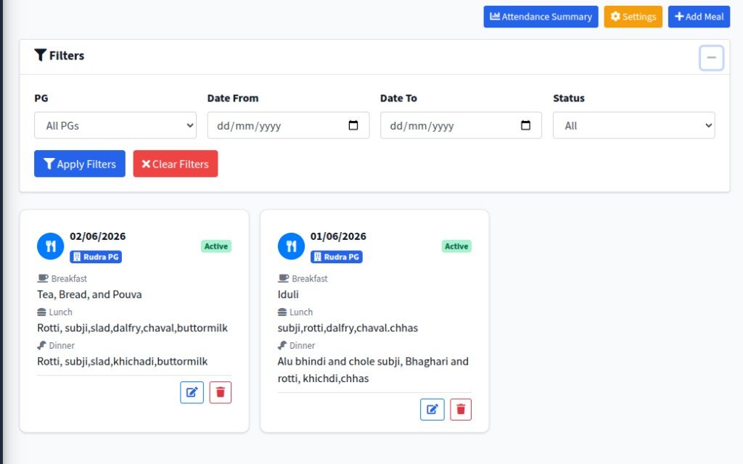
Task: Open the Date To calendar picker icon
Action: pyautogui.click(x=525, y=125)
